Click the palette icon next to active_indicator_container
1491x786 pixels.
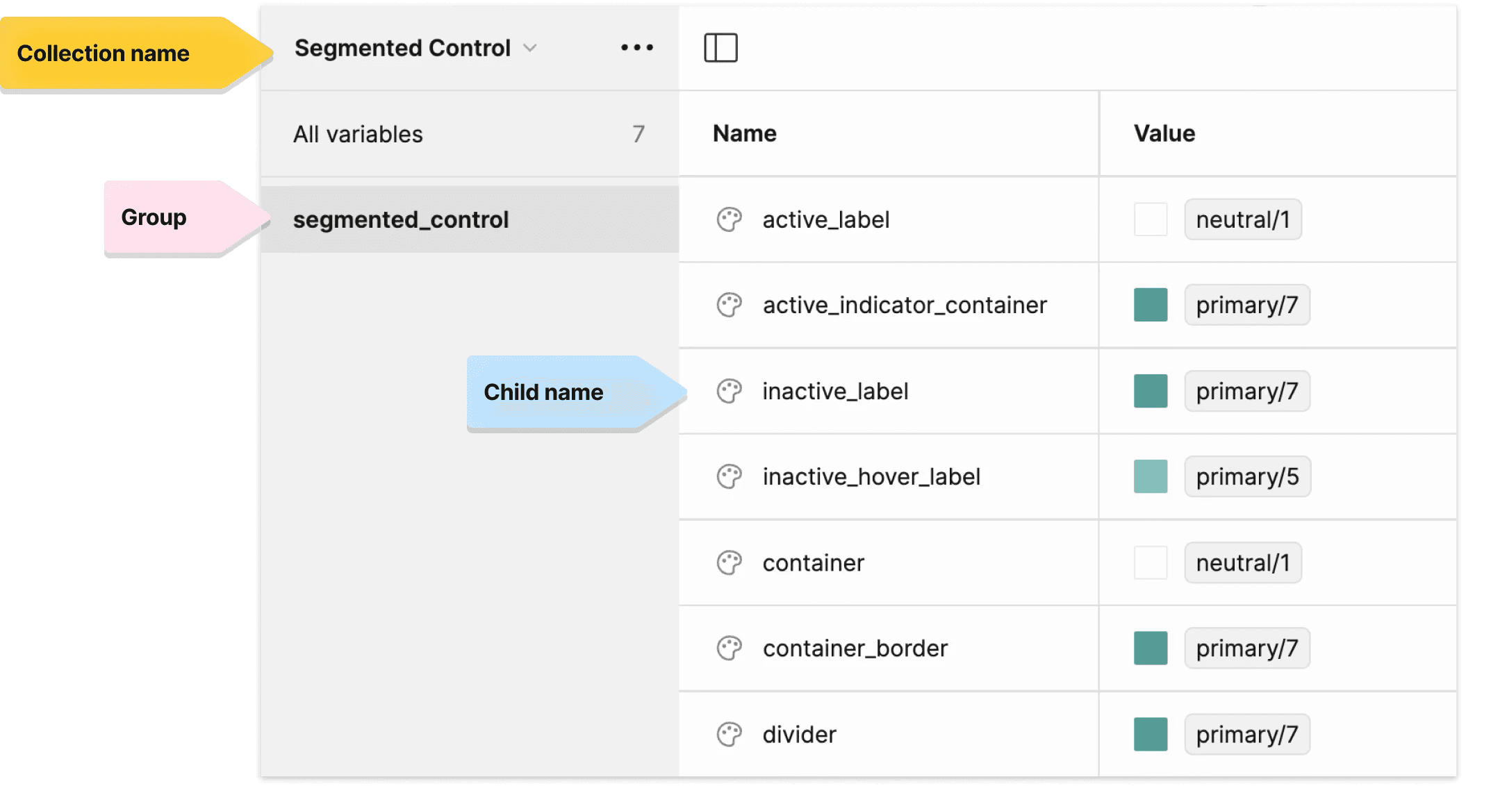[x=729, y=306]
